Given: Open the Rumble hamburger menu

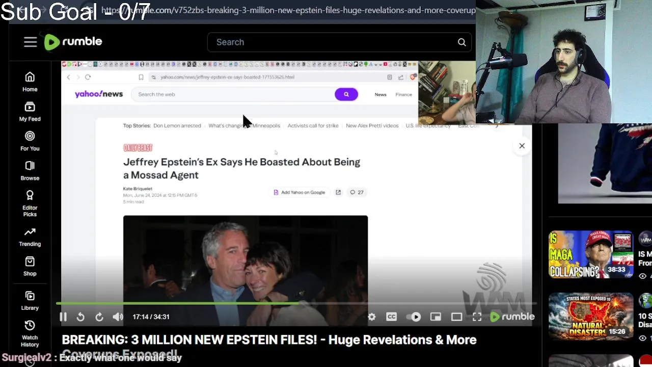Looking at the screenshot, I should click(30, 42).
